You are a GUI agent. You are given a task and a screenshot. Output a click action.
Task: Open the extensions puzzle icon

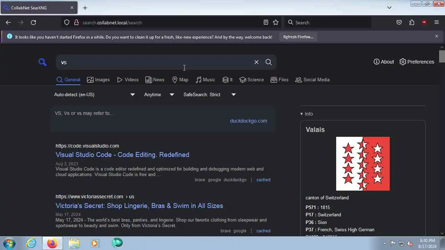[412, 23]
